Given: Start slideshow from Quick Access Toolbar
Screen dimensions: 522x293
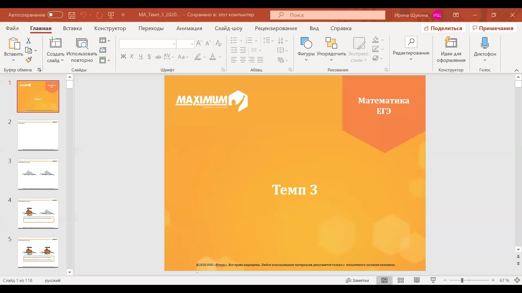Looking at the screenshot, I should [111, 15].
